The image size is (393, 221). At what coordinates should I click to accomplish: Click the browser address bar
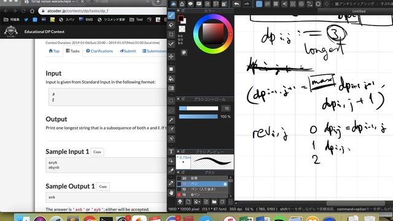point(103,11)
